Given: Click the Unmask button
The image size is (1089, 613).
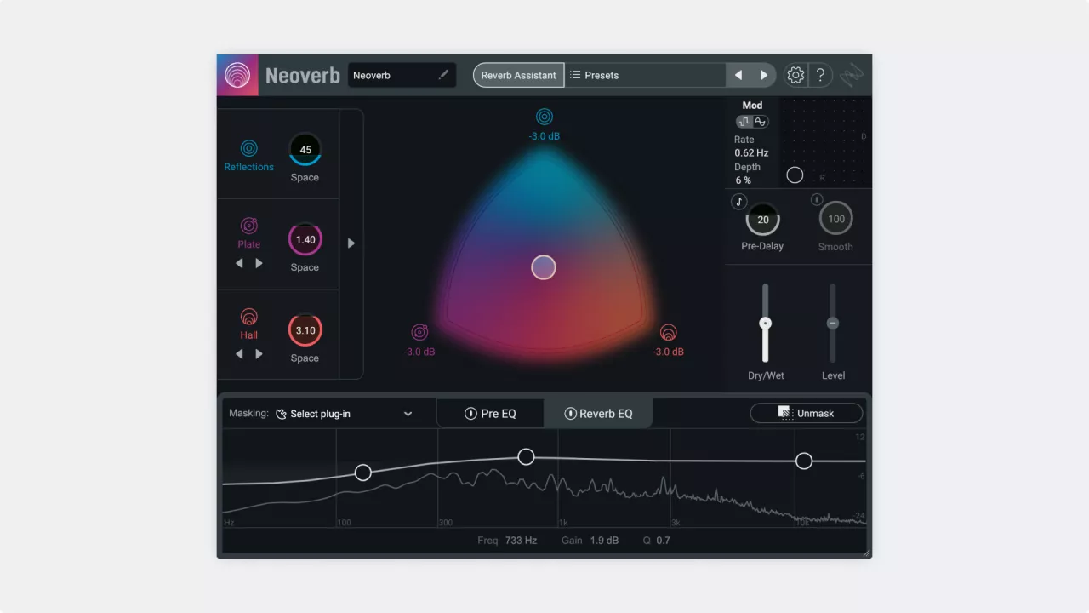Looking at the screenshot, I should [807, 413].
